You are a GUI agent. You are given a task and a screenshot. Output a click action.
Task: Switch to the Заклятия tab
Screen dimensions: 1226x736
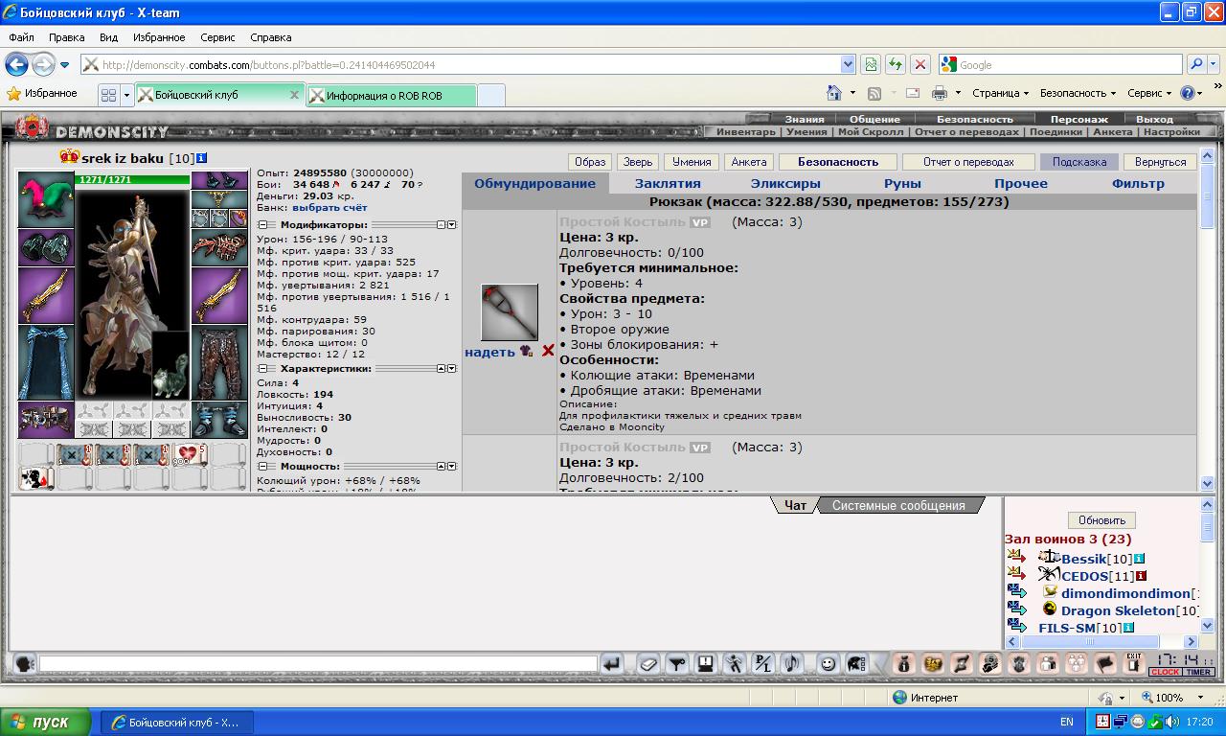(x=668, y=183)
